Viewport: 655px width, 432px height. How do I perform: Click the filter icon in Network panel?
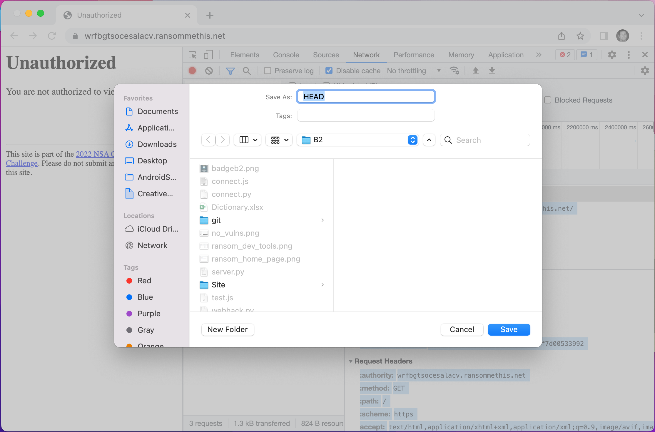point(230,71)
